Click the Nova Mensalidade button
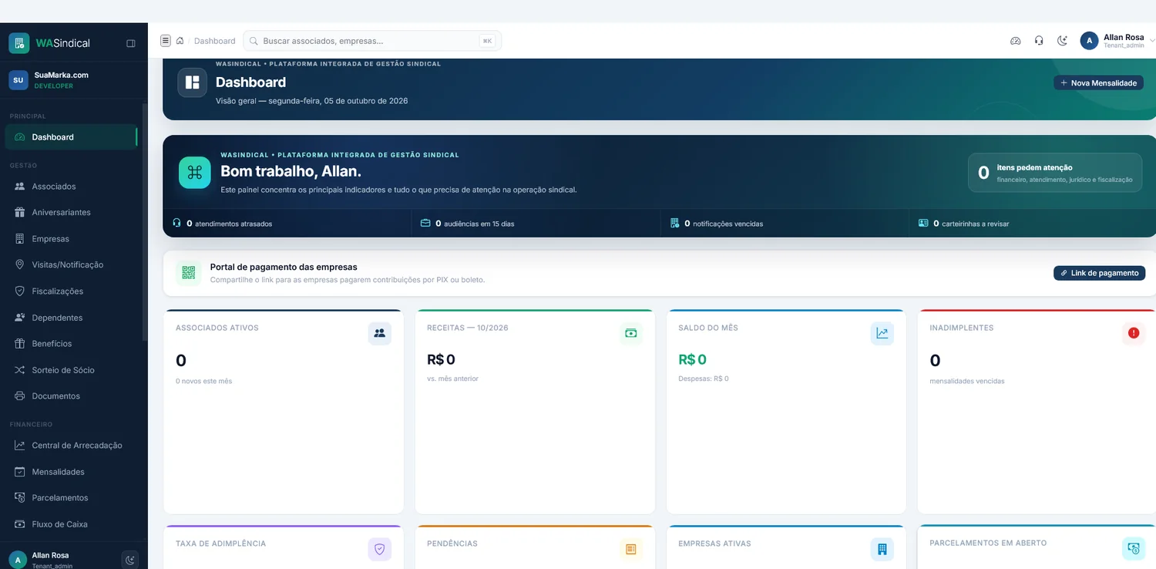This screenshot has height=569, width=1156. 1098,82
